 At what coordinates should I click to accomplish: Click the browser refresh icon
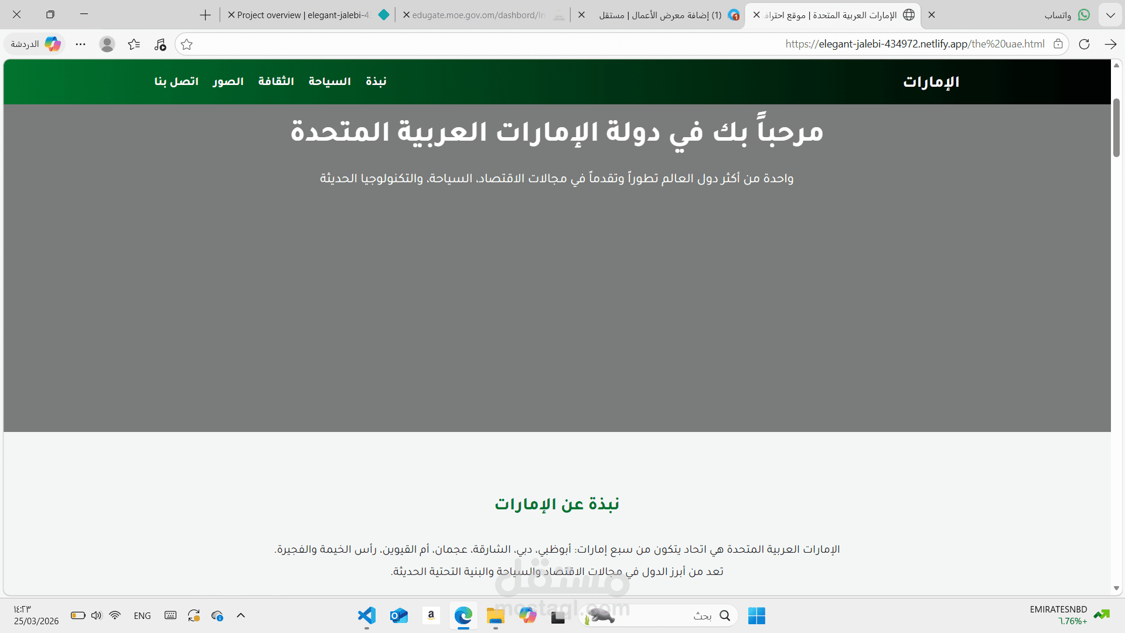(1084, 44)
